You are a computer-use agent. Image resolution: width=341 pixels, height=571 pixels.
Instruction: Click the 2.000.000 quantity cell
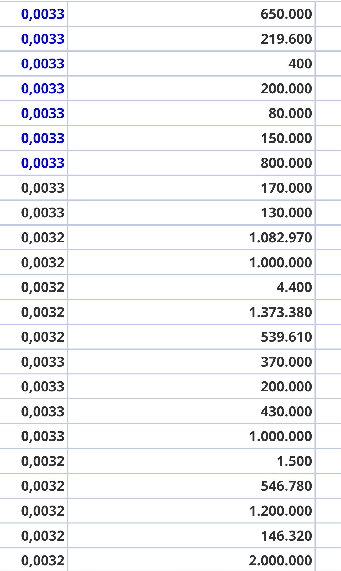191,560
